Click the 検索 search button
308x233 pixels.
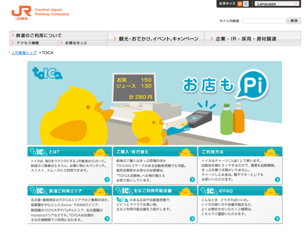[293, 21]
